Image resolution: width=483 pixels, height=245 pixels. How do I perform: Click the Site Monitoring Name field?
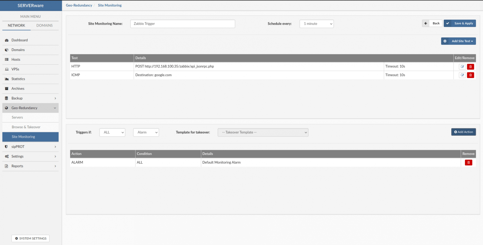coord(182,24)
